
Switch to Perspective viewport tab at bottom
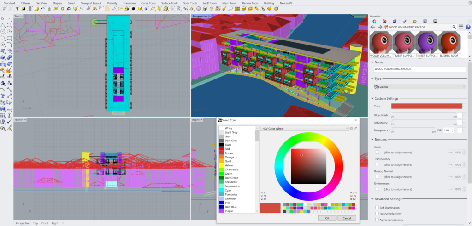click(23, 223)
